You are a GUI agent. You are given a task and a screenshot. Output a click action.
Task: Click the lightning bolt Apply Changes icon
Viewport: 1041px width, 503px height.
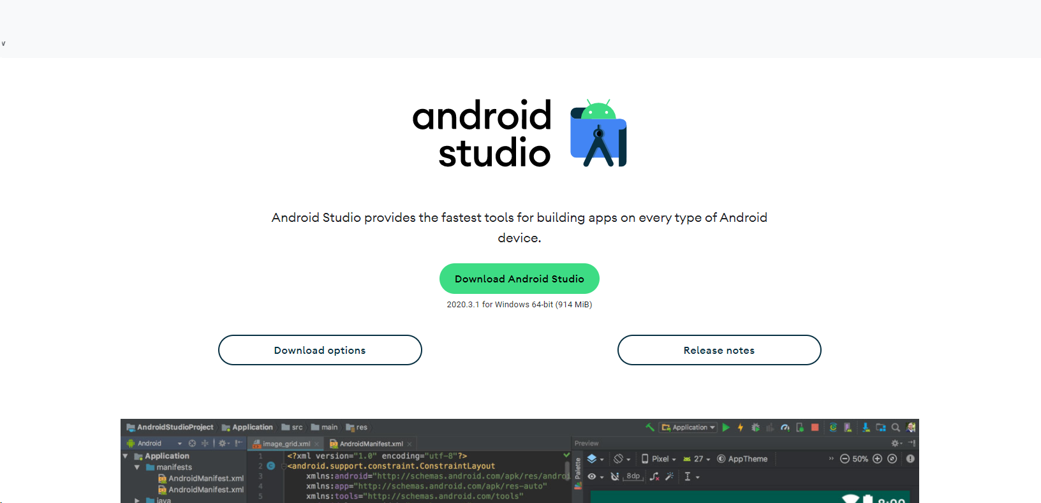click(741, 427)
